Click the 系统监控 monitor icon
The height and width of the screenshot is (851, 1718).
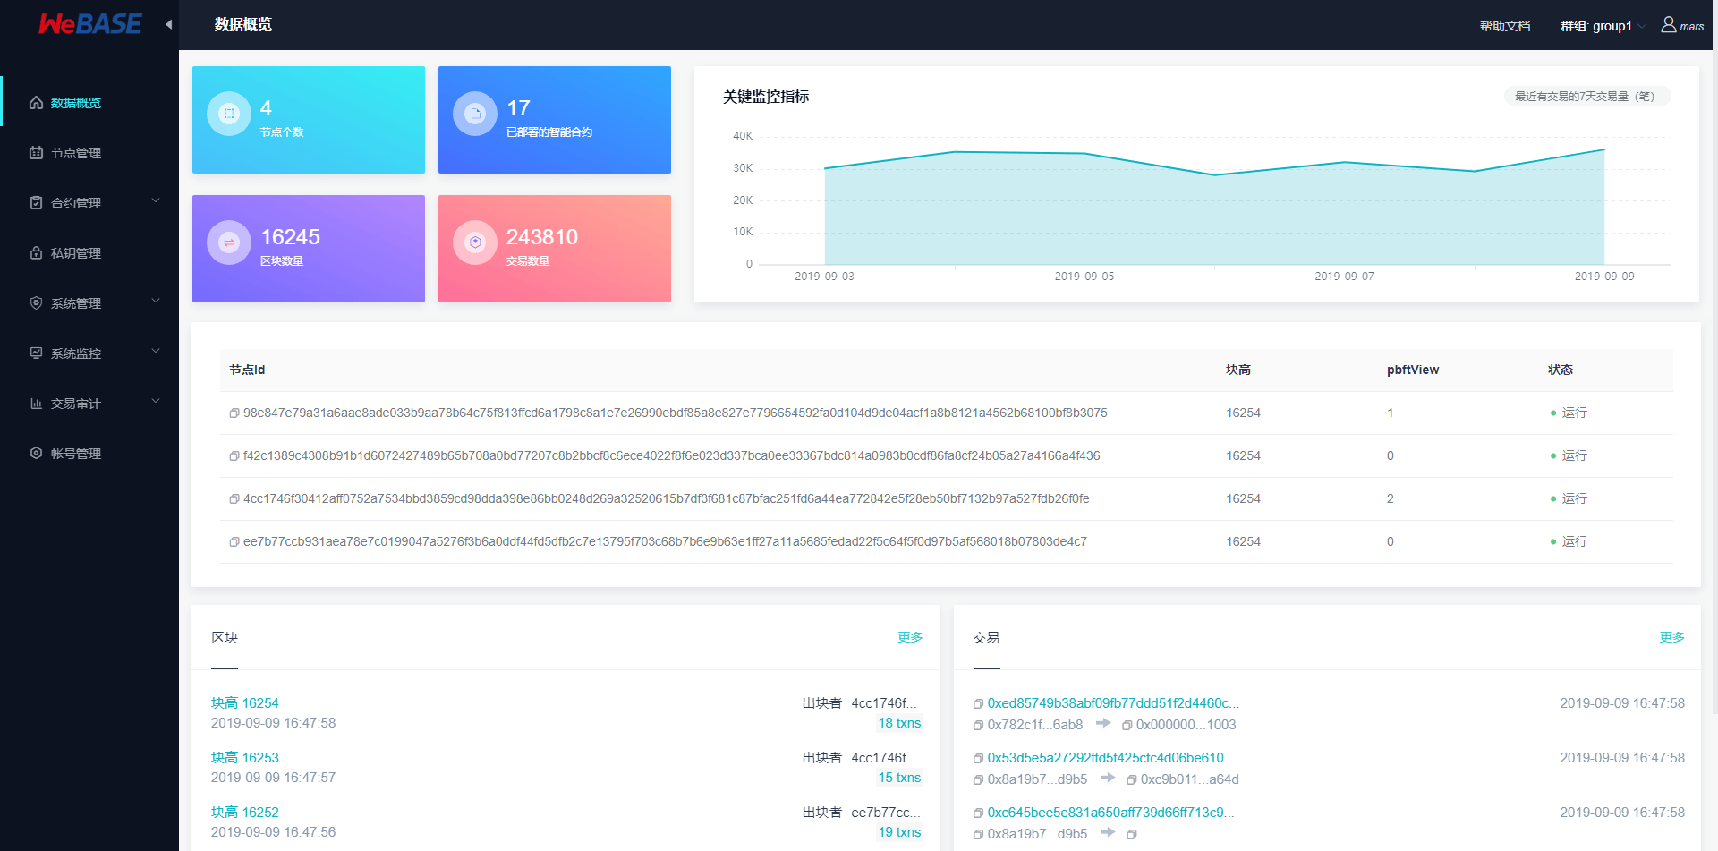click(36, 353)
